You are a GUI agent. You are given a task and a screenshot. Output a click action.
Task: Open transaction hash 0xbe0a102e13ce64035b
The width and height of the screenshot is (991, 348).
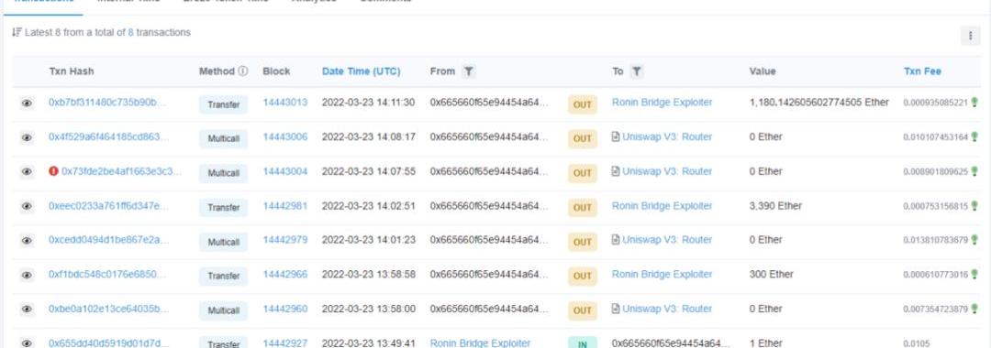click(x=108, y=309)
